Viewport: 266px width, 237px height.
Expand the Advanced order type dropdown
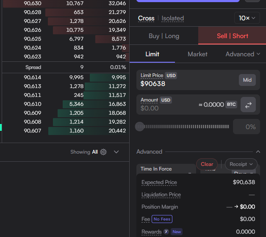[x=243, y=54]
